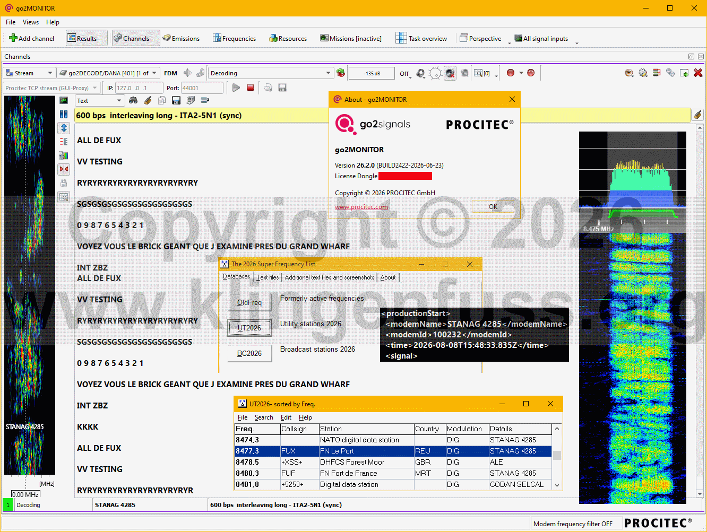Click the stacked bars icon in channel toolbar
Viewport: 707px width, 532px height.
(657, 73)
